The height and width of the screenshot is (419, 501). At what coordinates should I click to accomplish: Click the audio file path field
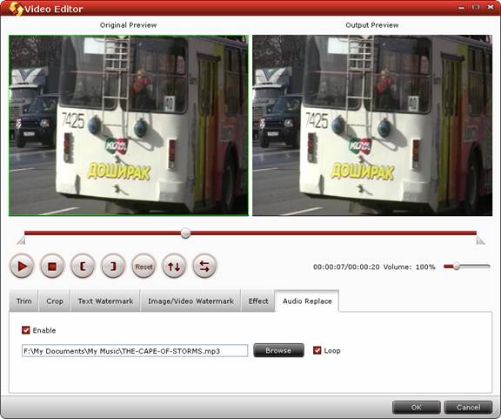click(135, 351)
